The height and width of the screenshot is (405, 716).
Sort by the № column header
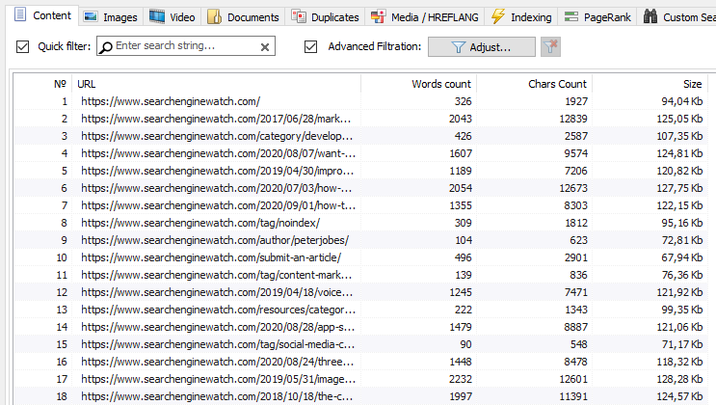point(43,84)
